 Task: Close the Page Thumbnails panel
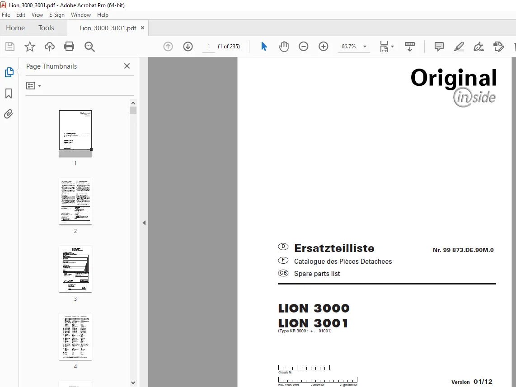127,66
